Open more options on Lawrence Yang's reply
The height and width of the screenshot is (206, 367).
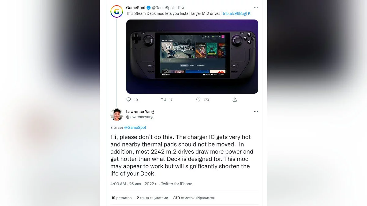click(256, 112)
